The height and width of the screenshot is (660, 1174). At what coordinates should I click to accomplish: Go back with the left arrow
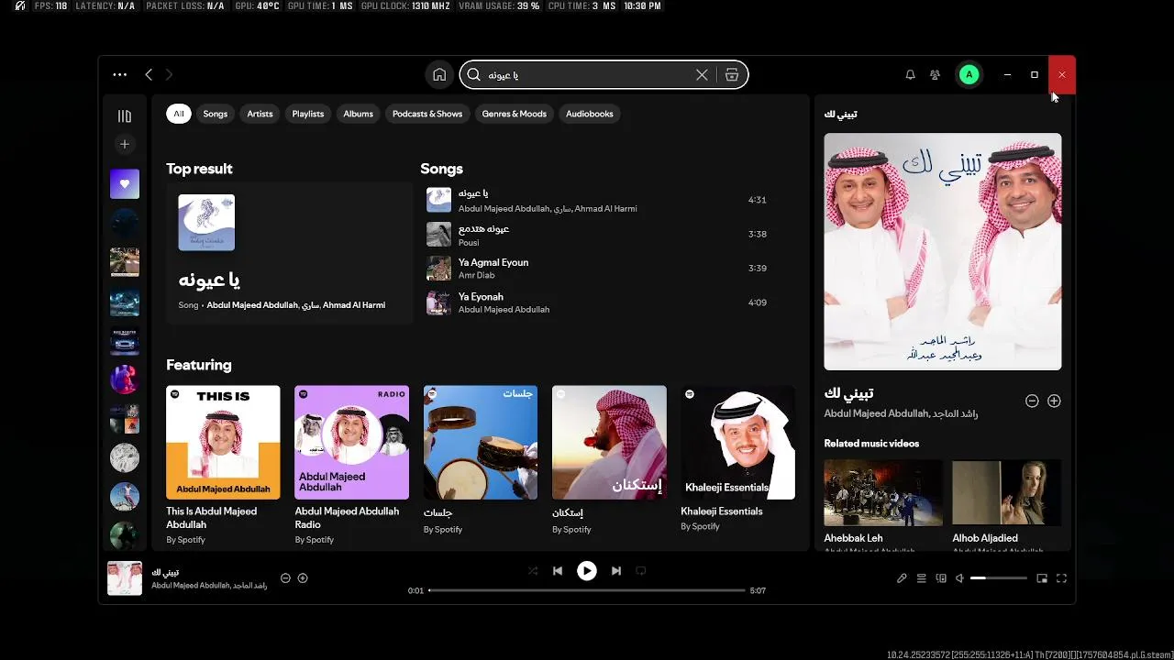(149, 74)
